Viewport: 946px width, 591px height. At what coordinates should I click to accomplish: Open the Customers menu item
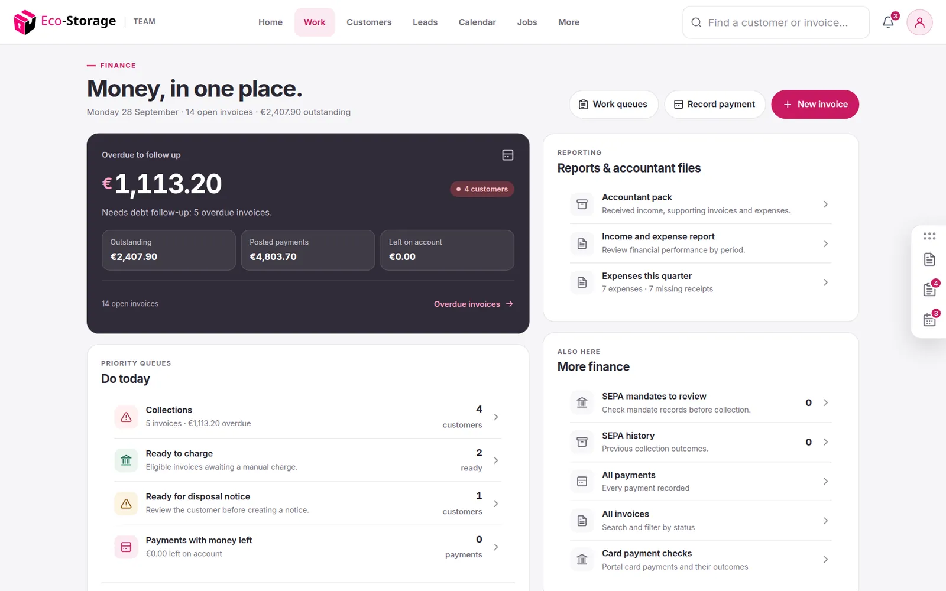(369, 22)
